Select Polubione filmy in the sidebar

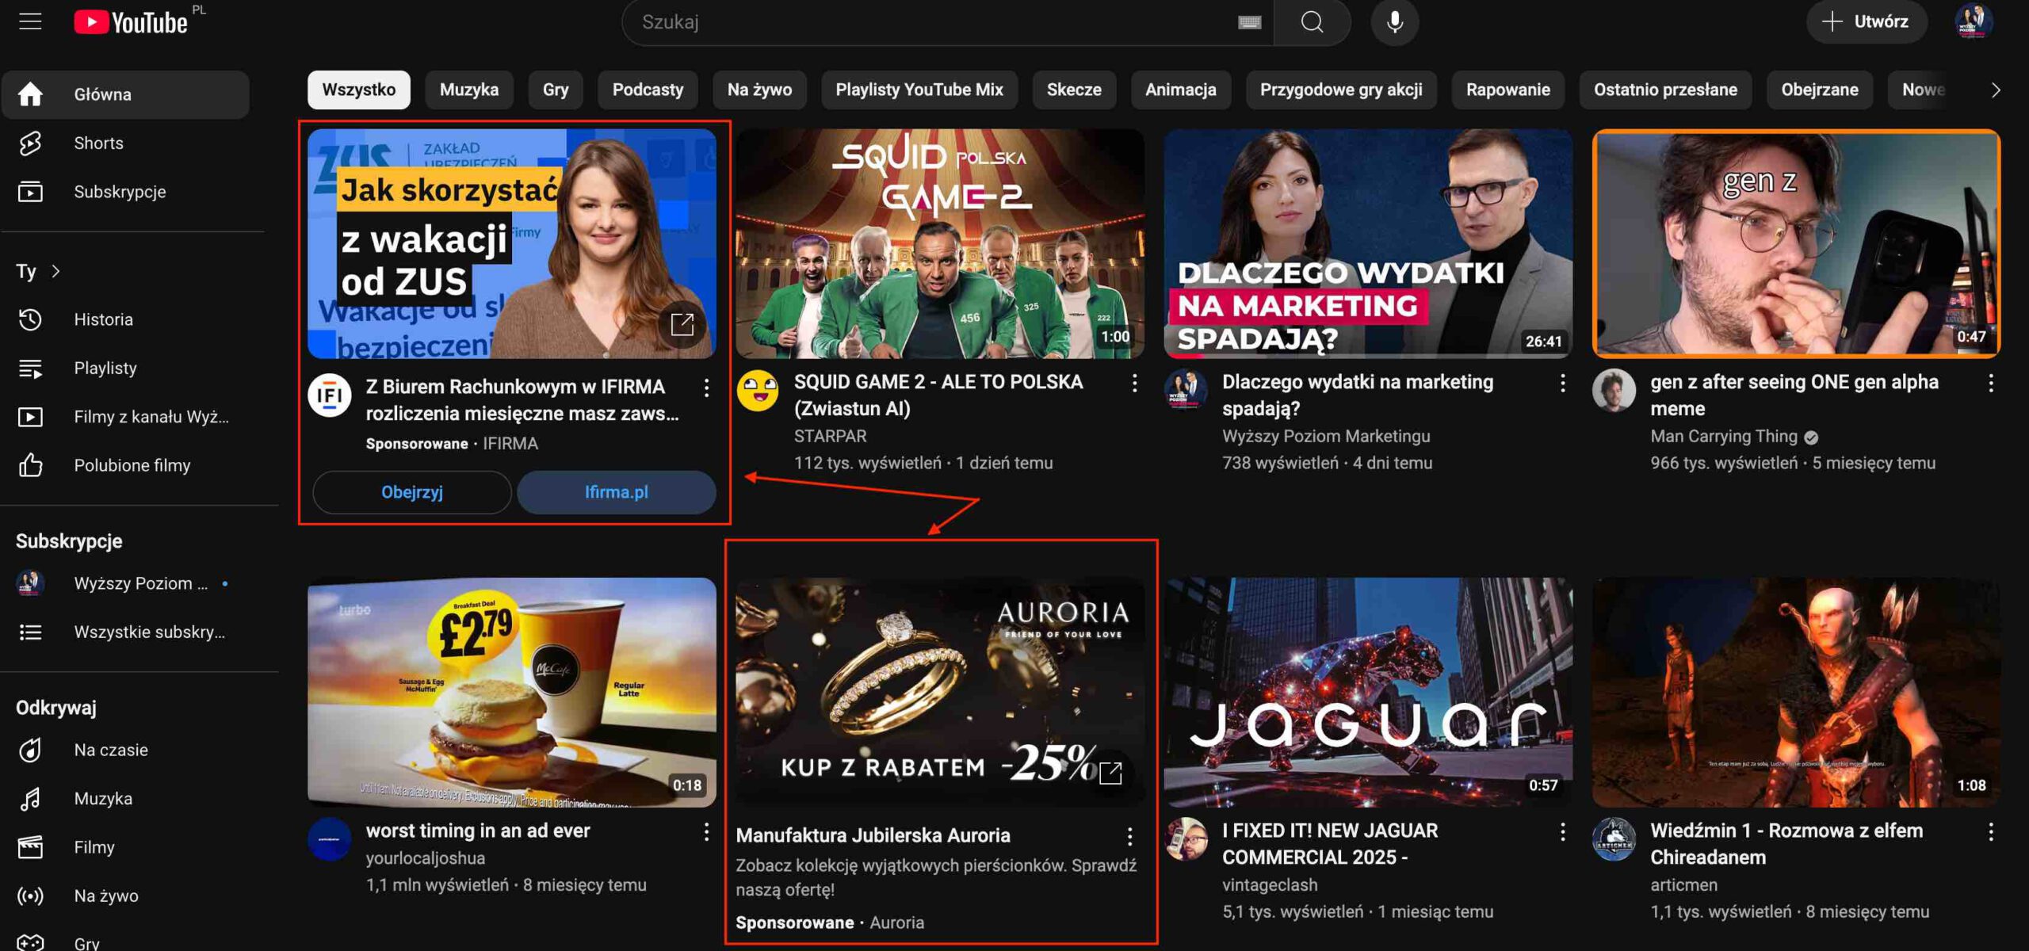(132, 465)
